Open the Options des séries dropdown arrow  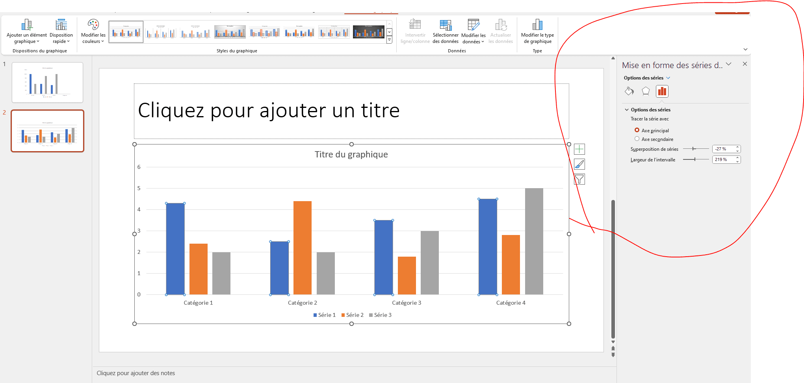[x=668, y=78]
